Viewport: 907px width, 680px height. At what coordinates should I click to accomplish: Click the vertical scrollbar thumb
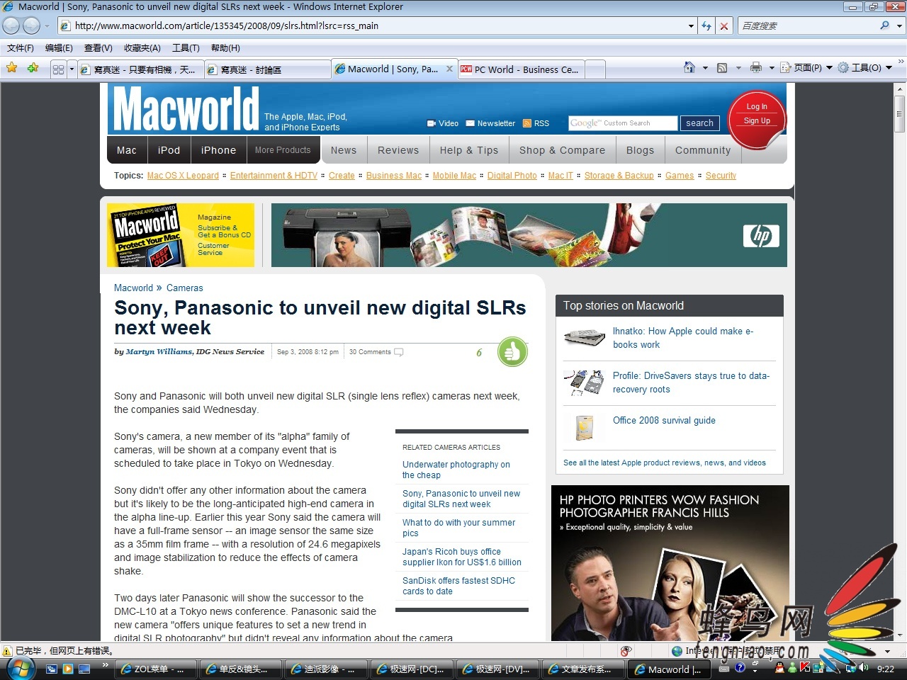[900, 113]
